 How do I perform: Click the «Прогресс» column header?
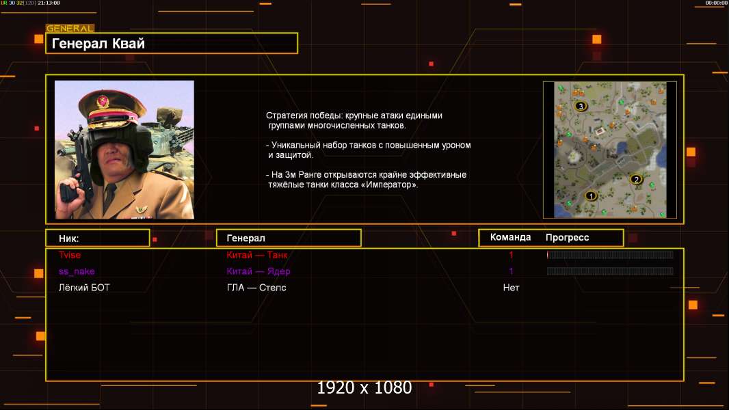[x=567, y=238]
